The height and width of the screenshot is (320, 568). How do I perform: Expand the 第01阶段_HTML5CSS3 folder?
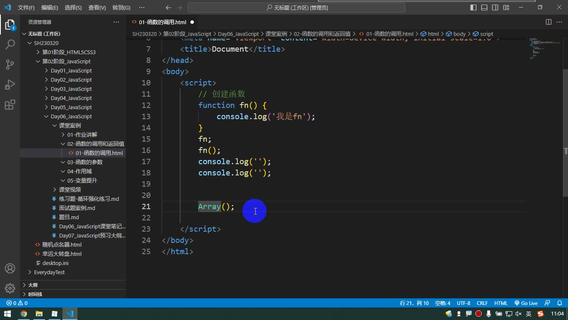tap(69, 52)
